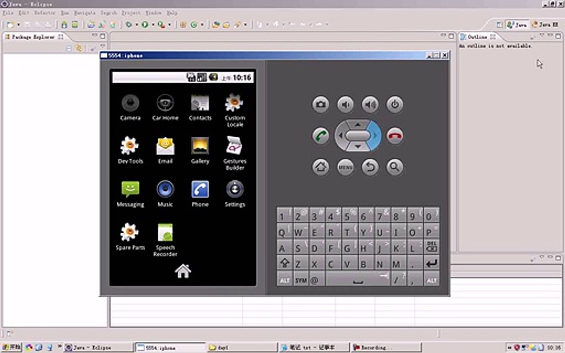This screenshot has height=353, width=565.
Task: Click the left ALT key on emulator keyboard
Action: click(x=284, y=279)
